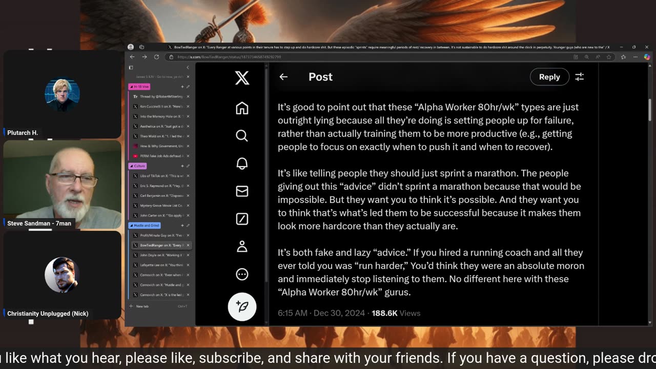Open split screen icon in address bar
This screenshot has width=656, height=369.
click(576, 57)
